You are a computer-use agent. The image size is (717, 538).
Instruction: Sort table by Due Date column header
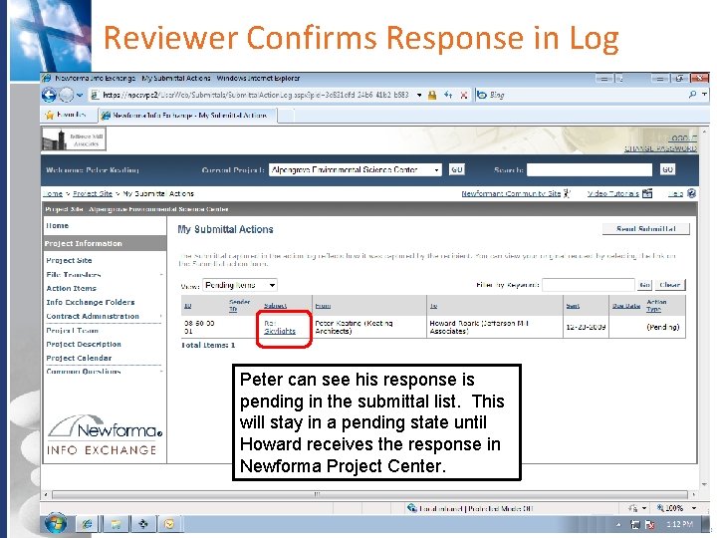pos(626,306)
